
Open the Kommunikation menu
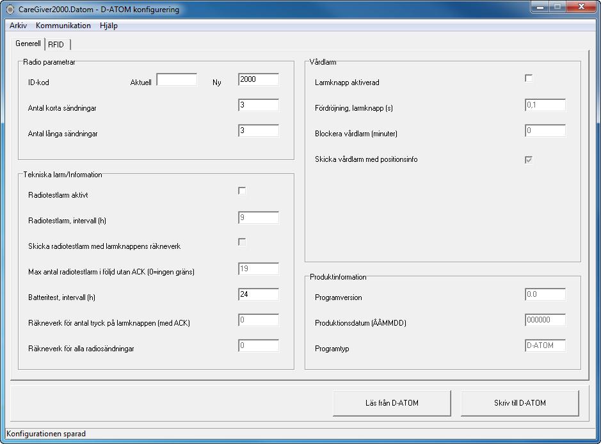tap(63, 26)
